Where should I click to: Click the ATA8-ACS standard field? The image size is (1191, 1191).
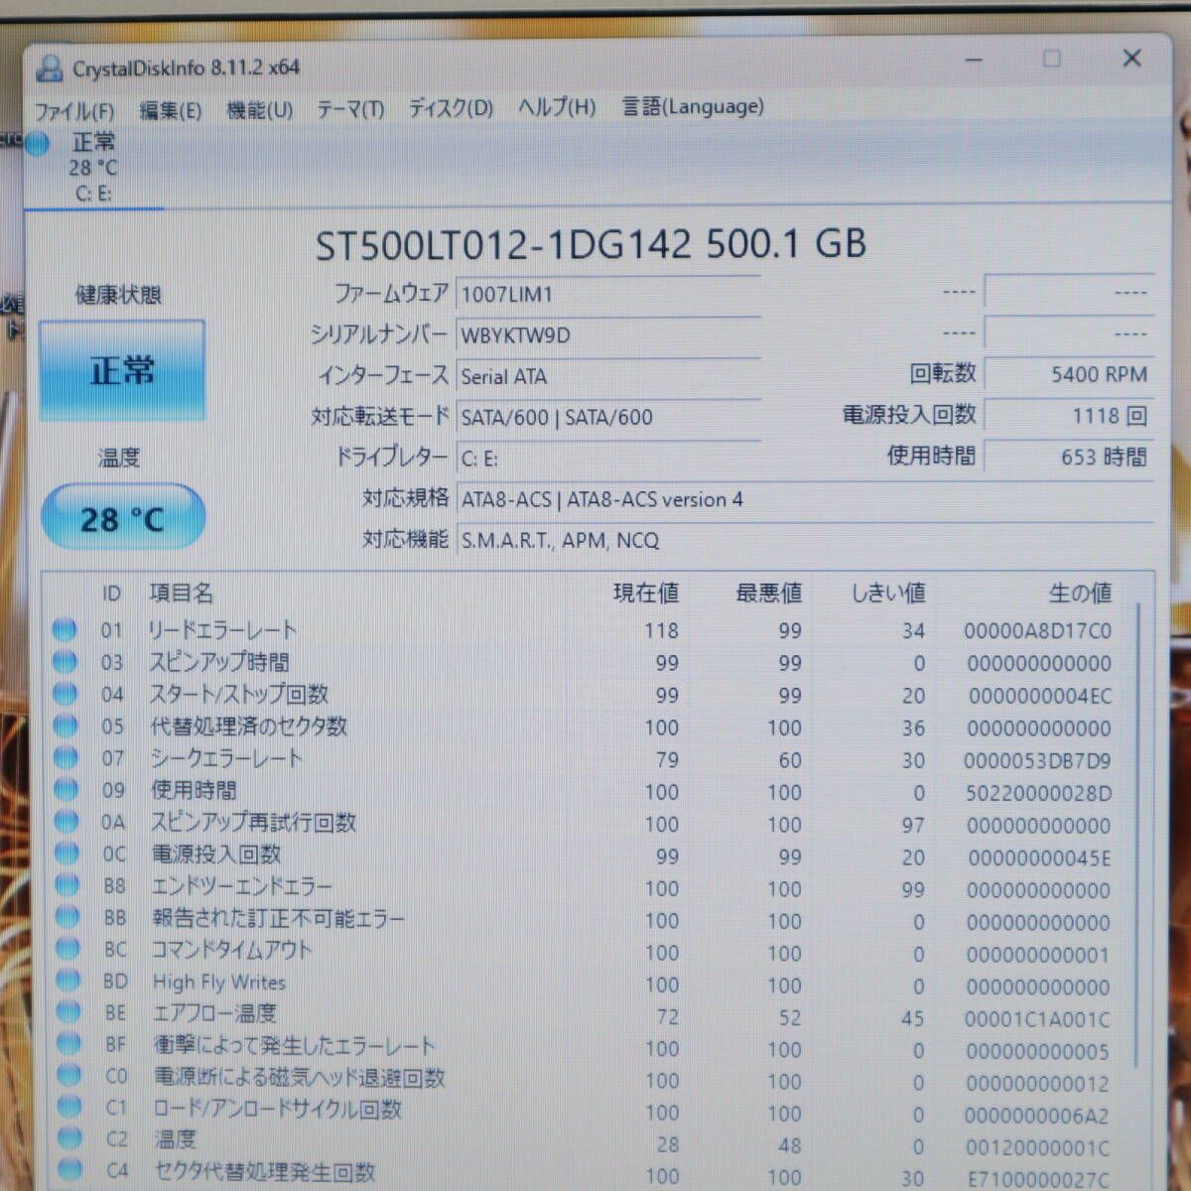coord(805,499)
